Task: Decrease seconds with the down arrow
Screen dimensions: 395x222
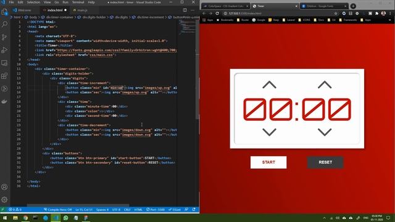Action: click(x=325, y=132)
